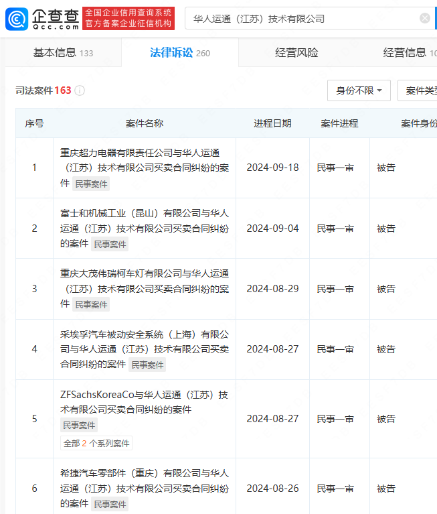This screenshot has width=437, height=514.
Task: Open the 富士和机械工业 case link
Action: point(145,228)
